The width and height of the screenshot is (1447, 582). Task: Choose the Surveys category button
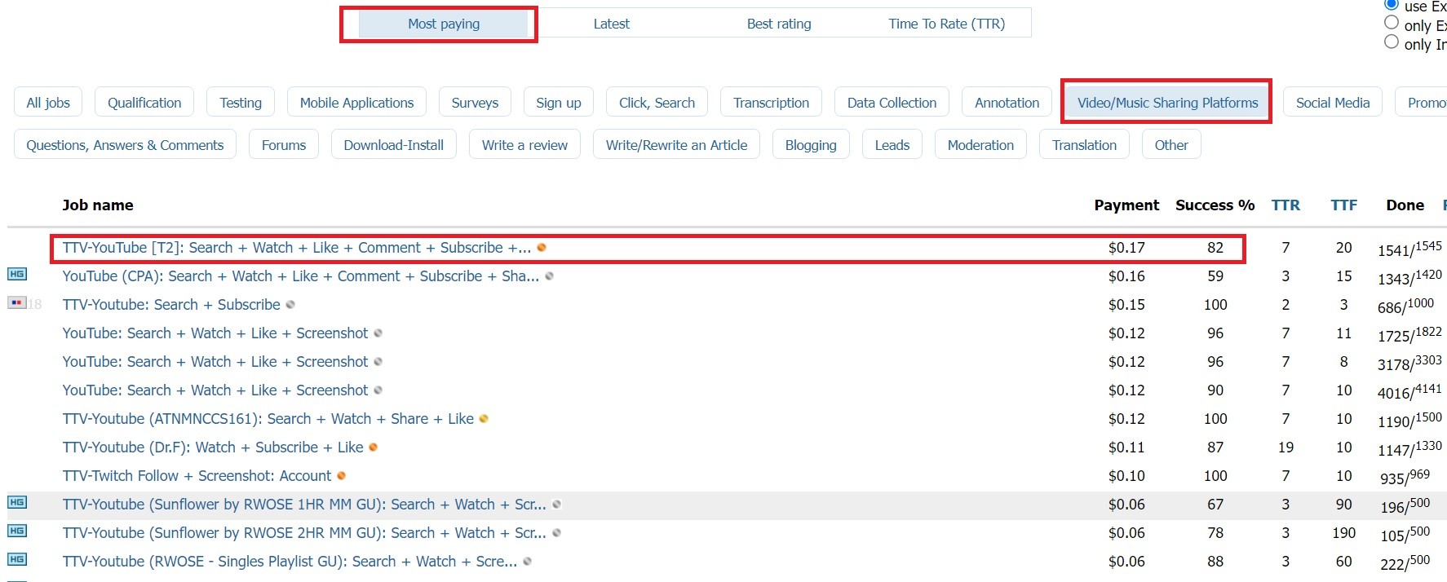[x=475, y=103]
